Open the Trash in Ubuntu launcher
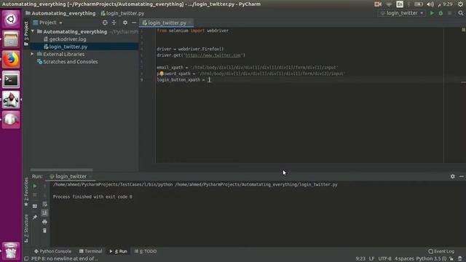The image size is (466, 262). click(11, 251)
